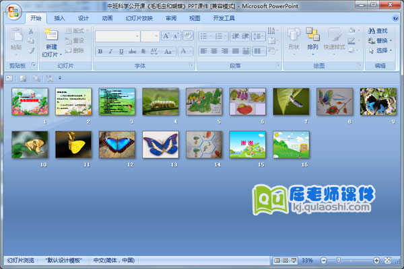Switch to the Animations tab
Image resolution: width=404 pixels, height=269 pixels.
pyautogui.click(x=107, y=18)
